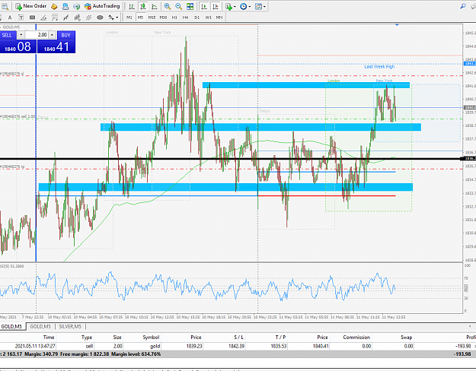Toggle chart auto scroll
The height and width of the screenshot is (371, 476).
click(204, 6)
